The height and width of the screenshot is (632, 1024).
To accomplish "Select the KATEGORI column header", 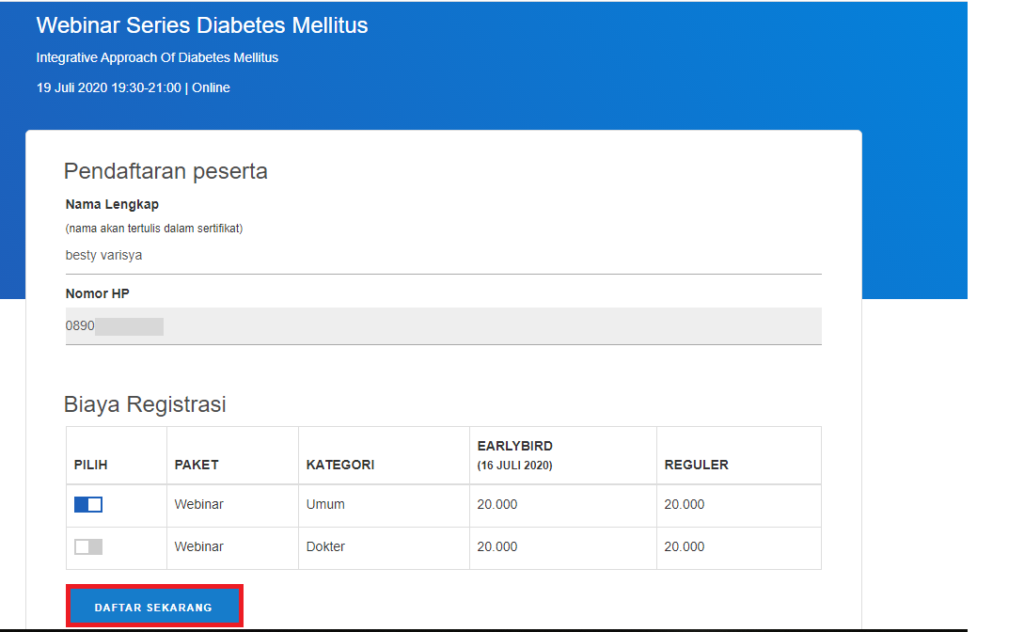I will (x=340, y=465).
